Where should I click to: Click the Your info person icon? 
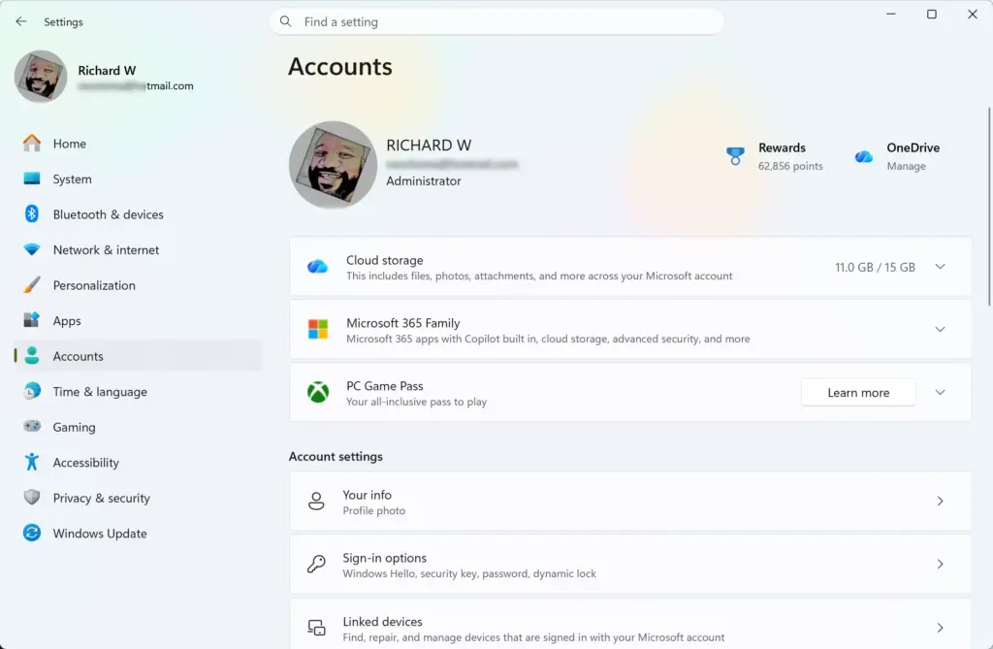tap(316, 502)
